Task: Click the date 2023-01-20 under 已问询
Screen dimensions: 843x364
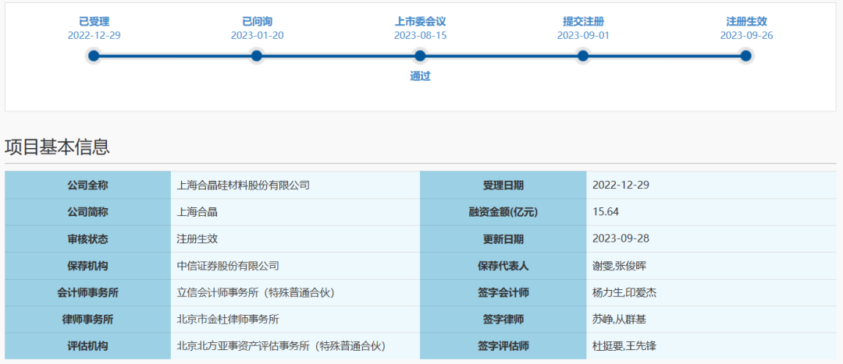Action: coord(258,36)
